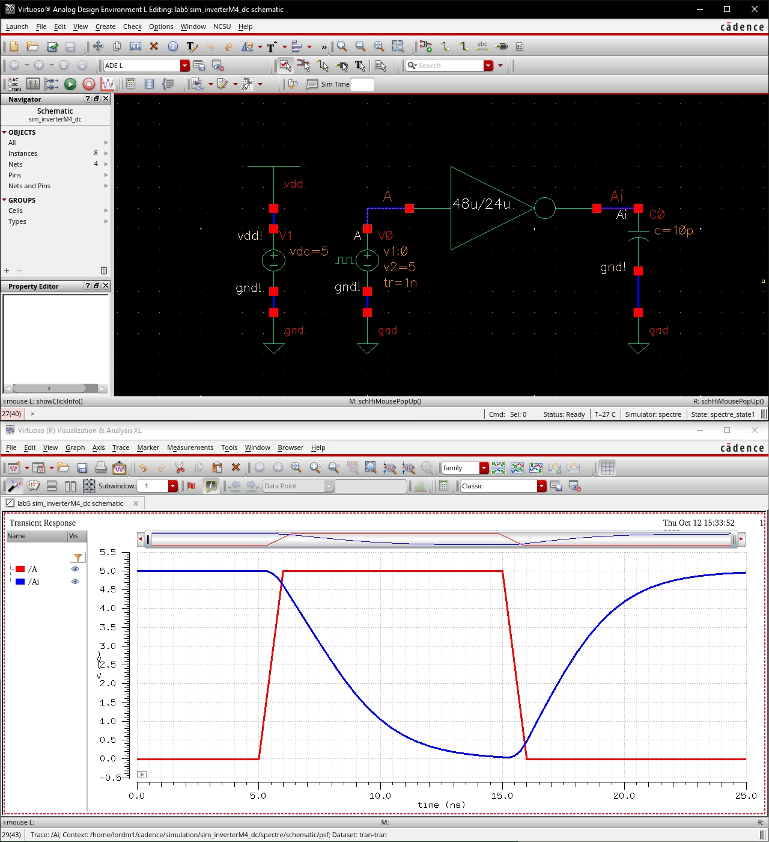Select Instances row in Navigator

click(23, 153)
